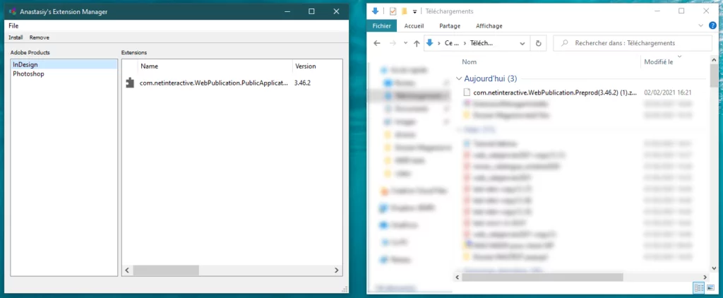Click Properties checkmark icon in quick access toolbar

393,11
